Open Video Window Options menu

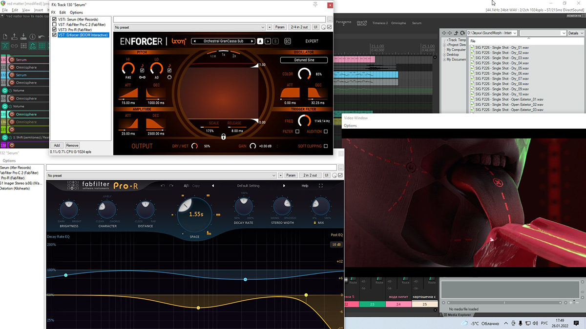(x=350, y=126)
